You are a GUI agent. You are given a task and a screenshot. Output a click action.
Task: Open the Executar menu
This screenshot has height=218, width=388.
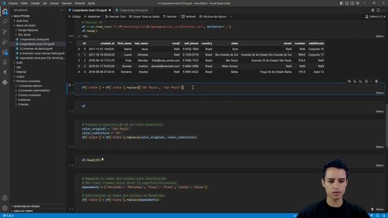click(67, 3)
